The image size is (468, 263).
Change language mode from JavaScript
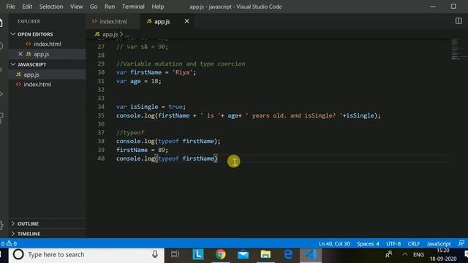coord(439,243)
